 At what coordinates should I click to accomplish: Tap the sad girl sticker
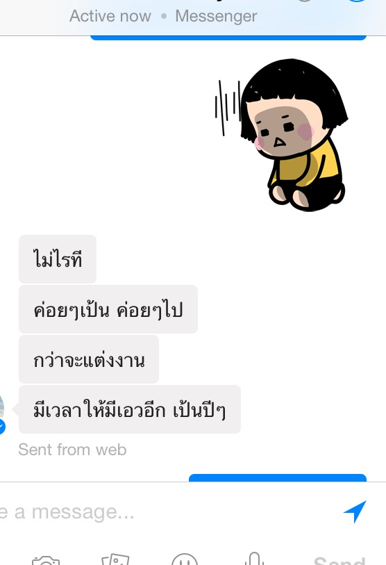coord(281,134)
